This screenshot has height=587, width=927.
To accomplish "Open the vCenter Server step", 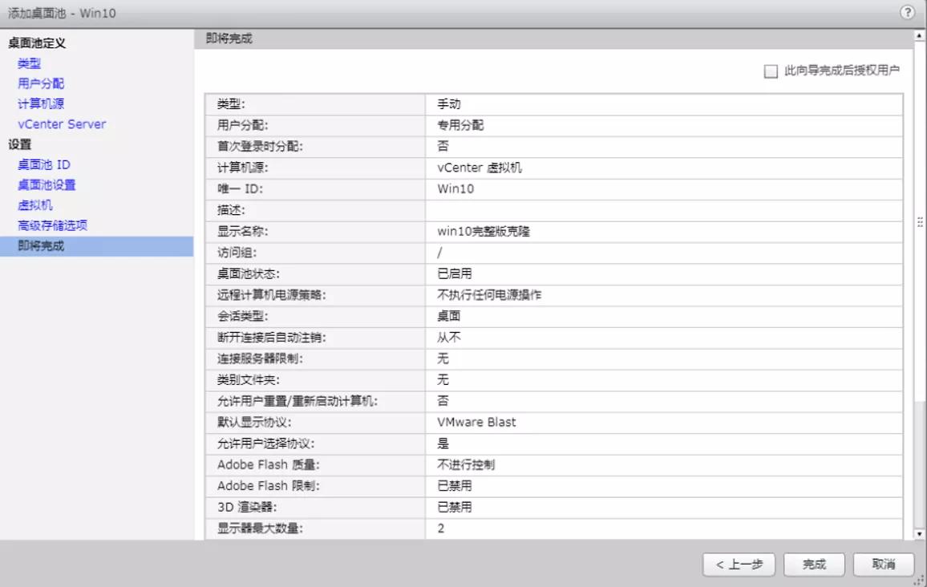I will pyautogui.click(x=60, y=124).
